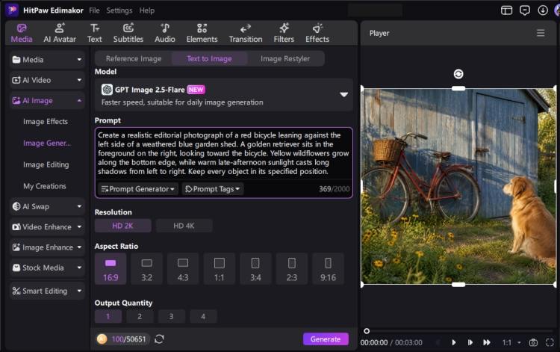Open My Creations in sidebar

click(45, 186)
